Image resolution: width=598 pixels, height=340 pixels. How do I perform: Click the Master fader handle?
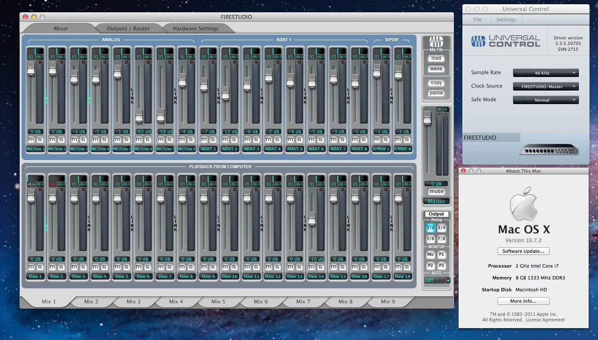click(428, 118)
